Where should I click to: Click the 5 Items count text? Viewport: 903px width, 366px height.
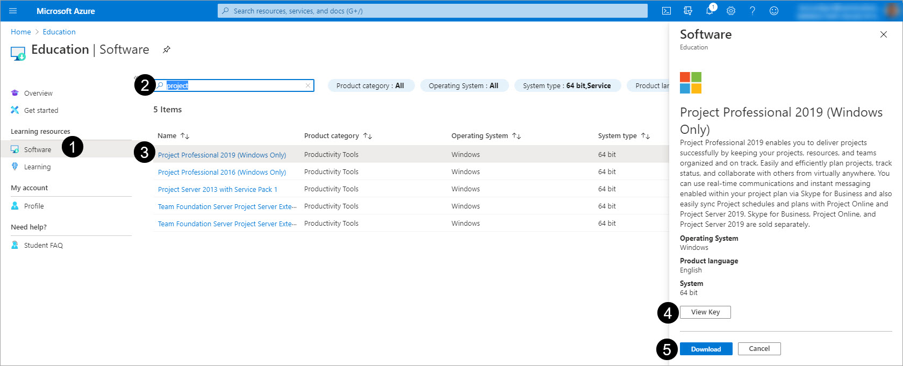[x=168, y=110]
